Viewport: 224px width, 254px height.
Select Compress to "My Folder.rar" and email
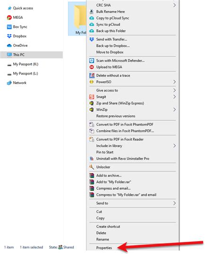(x=126, y=195)
